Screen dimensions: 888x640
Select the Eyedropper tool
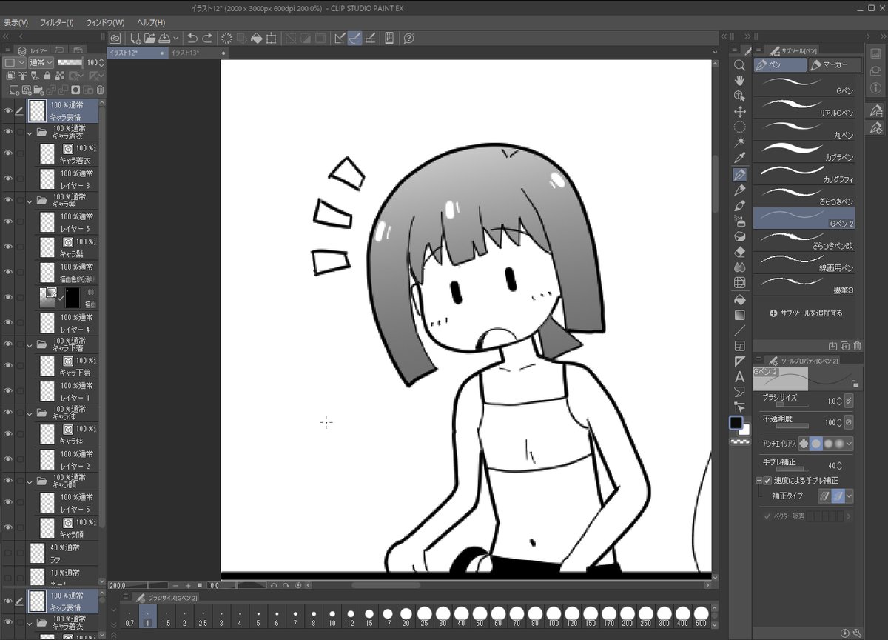point(739,158)
